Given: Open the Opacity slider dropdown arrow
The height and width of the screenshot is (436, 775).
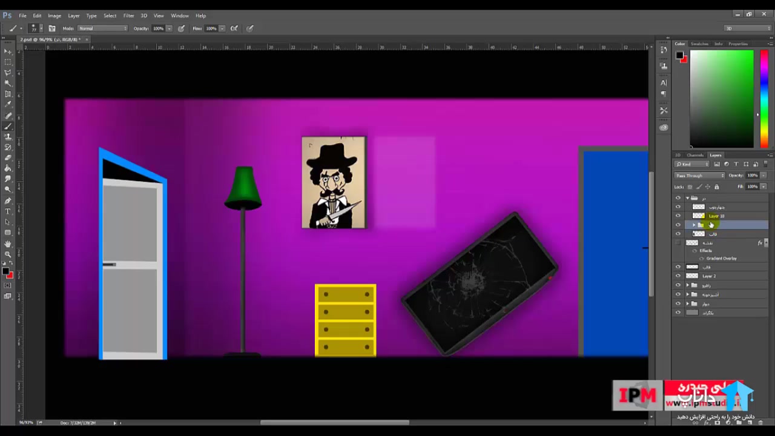Looking at the screenshot, I should [169, 28].
